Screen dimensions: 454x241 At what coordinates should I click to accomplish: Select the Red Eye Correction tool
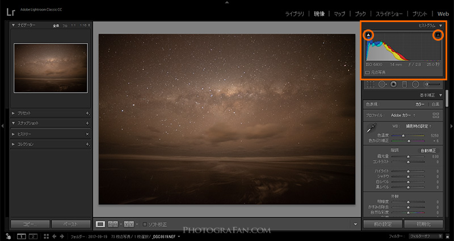(x=393, y=84)
